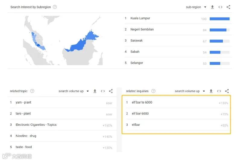Expand the sub-region dropdown
This screenshot has width=241, height=161.
point(196,7)
